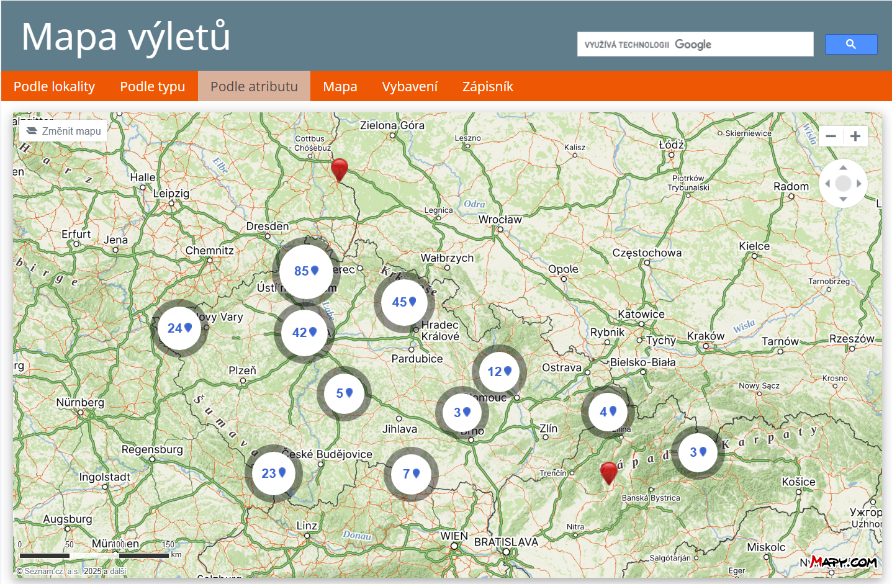Open the cluster marker with 5 trips

(344, 393)
